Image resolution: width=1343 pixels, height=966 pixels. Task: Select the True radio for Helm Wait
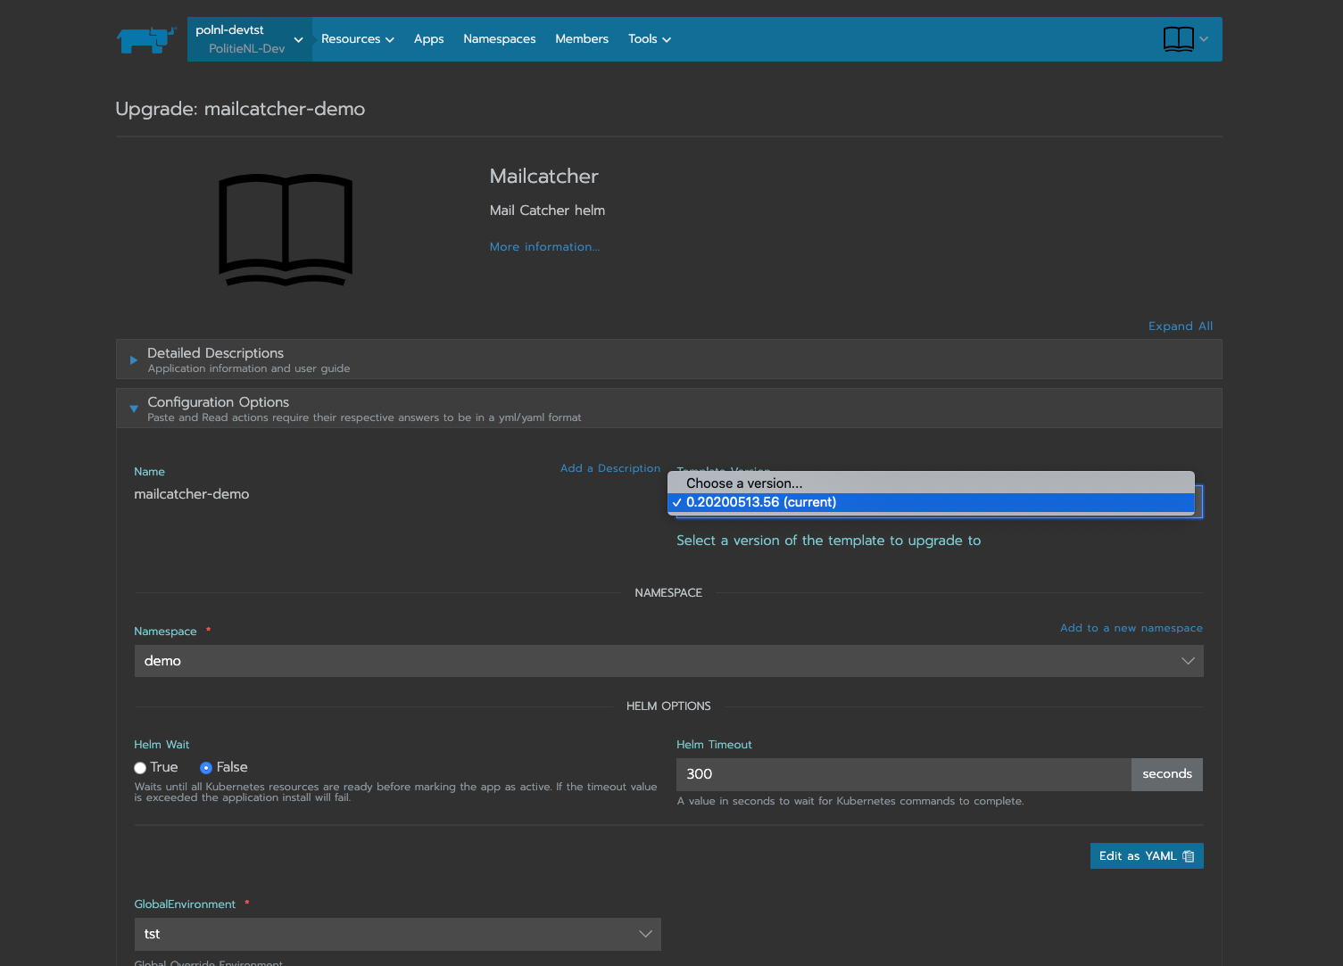[140, 768]
